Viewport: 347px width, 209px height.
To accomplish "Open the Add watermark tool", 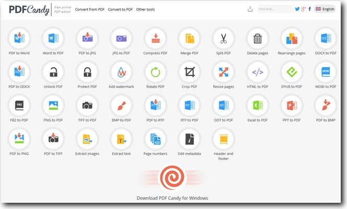I will tap(121, 71).
